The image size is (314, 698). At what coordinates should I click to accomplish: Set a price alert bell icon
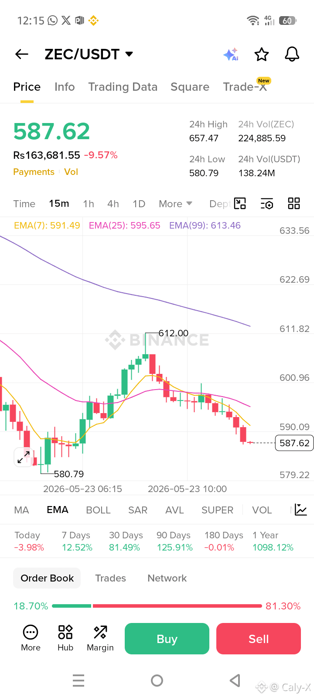pyautogui.click(x=292, y=54)
